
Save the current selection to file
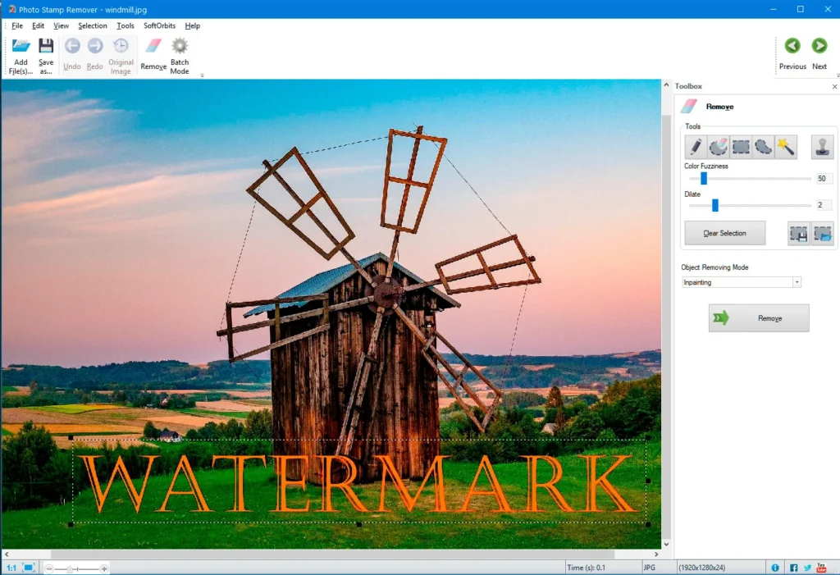pyautogui.click(x=799, y=233)
